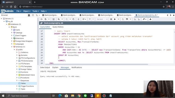
Task: Open the Filter options dropdown arrow
Action: click(x=93, y=19)
